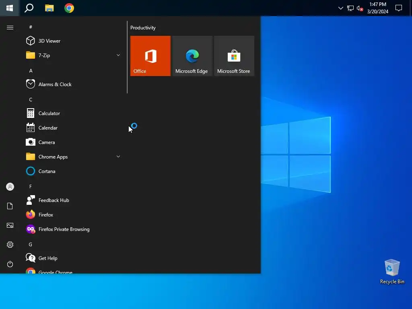This screenshot has width=412, height=309.
Task: Launch Google Chrome from app list
Action: (x=72, y=270)
